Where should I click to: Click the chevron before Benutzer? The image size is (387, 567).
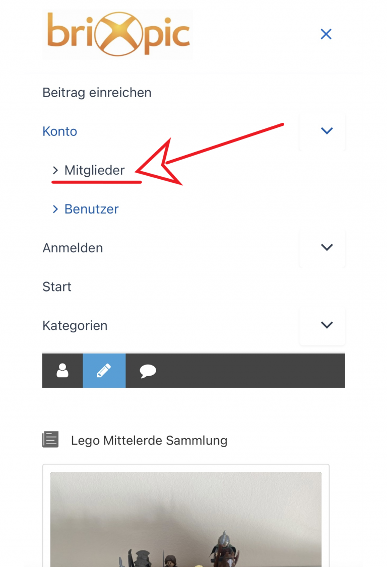(x=55, y=209)
